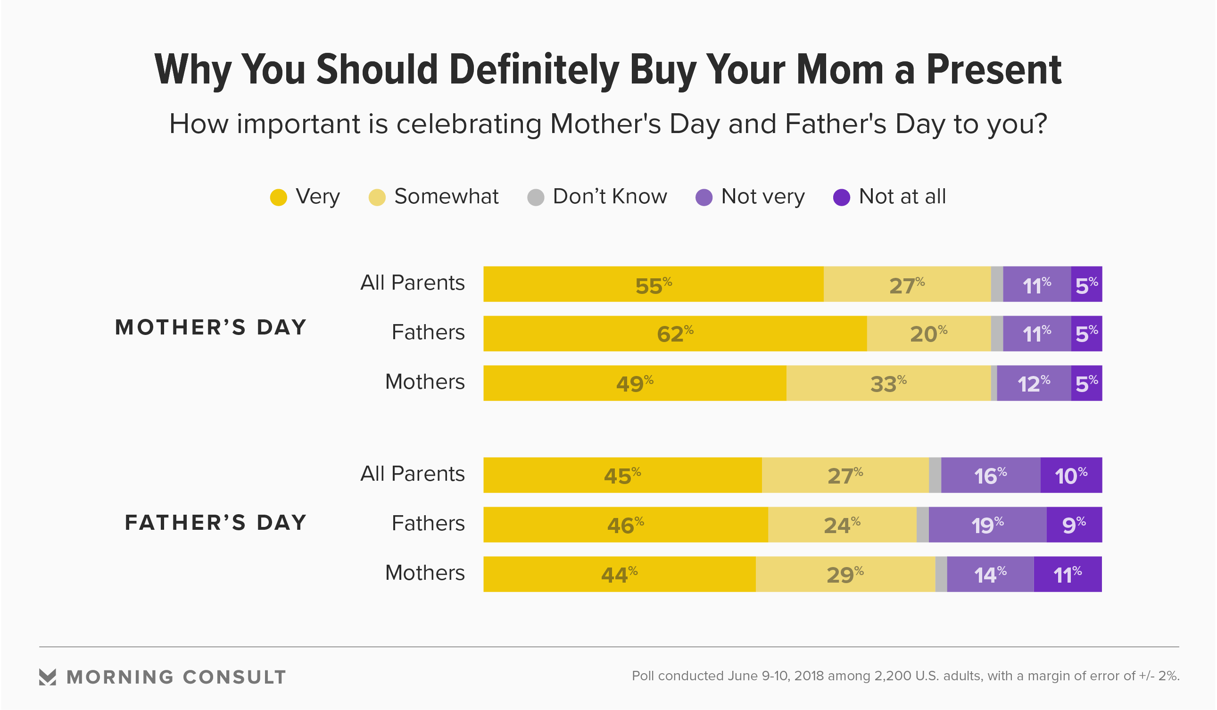The width and height of the screenshot is (1217, 710).
Task: Click the MORNING CONSULT brand text
Action: pyautogui.click(x=176, y=677)
